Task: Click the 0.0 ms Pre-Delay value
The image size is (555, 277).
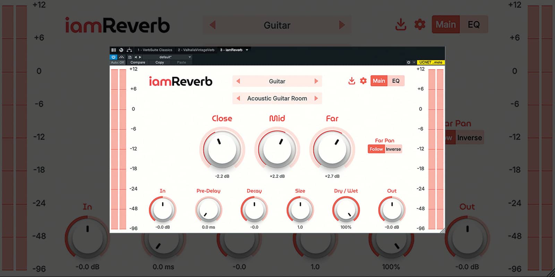Action: tap(208, 227)
